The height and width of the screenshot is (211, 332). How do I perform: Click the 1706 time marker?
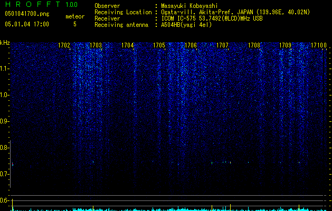191,45
